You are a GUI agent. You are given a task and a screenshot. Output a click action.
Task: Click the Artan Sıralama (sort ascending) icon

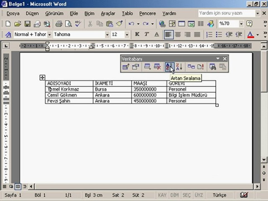pyautogui.click(x=169, y=67)
